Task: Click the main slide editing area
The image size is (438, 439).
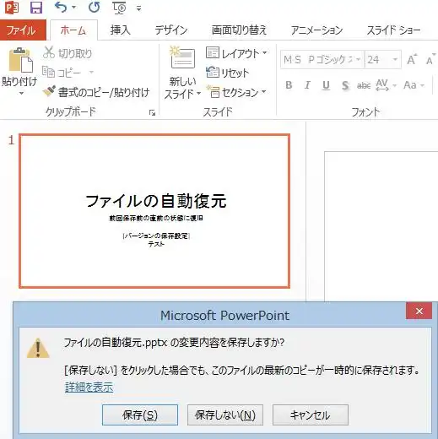Action: click(x=381, y=225)
